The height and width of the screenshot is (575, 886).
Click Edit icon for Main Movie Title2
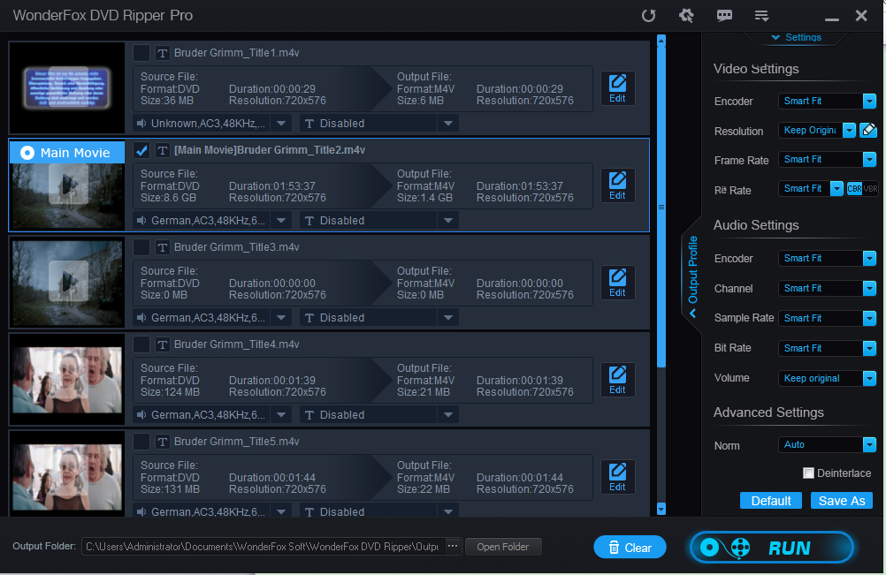click(617, 185)
